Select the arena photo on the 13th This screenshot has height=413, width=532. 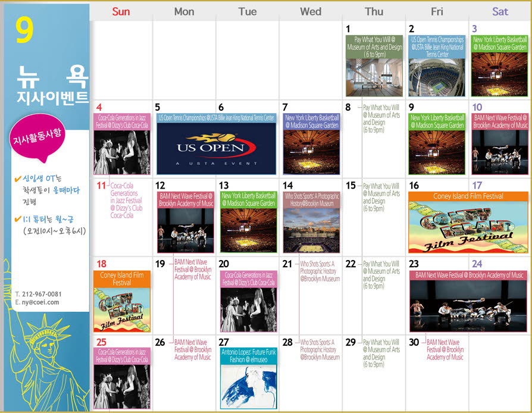click(x=249, y=230)
